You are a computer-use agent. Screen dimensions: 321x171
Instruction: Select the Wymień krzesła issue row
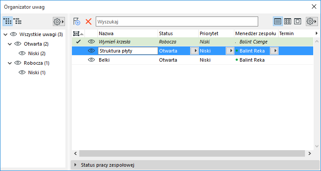click(192, 42)
